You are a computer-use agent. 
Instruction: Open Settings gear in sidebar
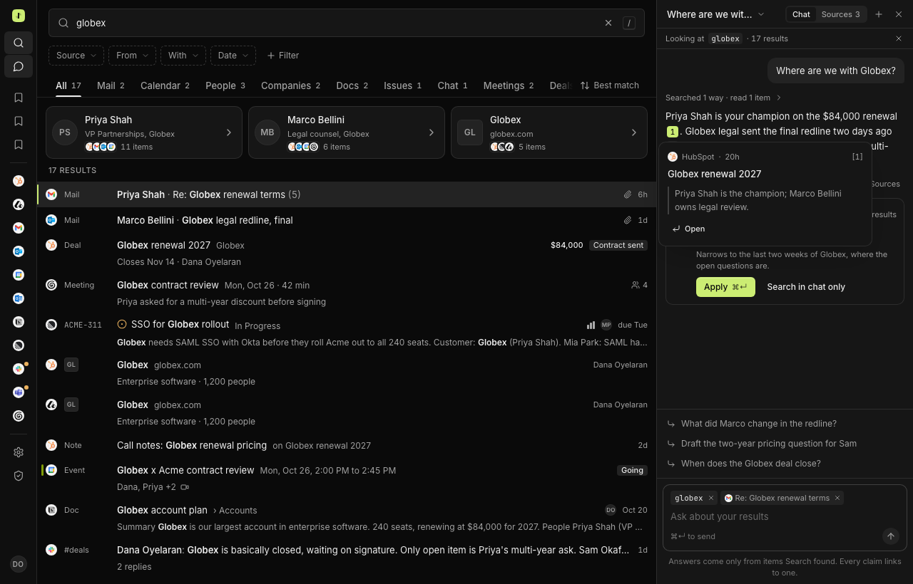click(19, 452)
